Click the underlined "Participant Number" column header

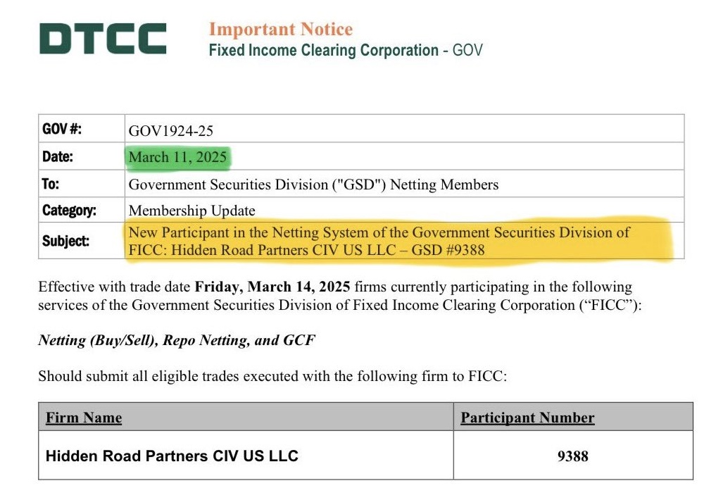tap(527, 418)
